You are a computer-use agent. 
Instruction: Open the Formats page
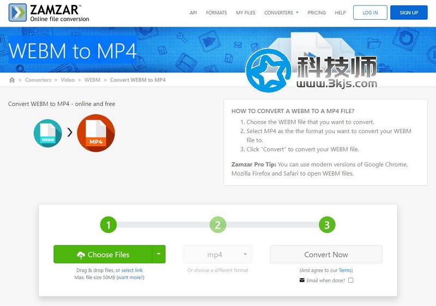(216, 13)
